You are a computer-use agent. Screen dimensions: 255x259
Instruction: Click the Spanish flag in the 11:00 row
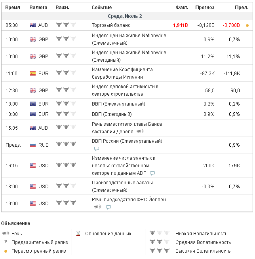point(33,73)
